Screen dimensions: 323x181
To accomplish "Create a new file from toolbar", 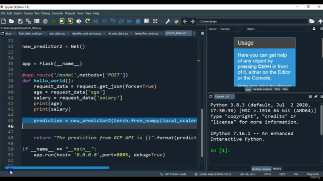I will pos(4,21).
